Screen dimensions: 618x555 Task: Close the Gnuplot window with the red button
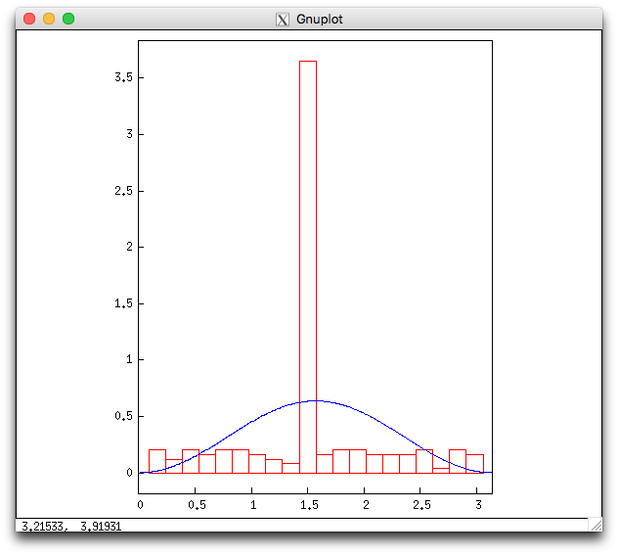tap(29, 19)
